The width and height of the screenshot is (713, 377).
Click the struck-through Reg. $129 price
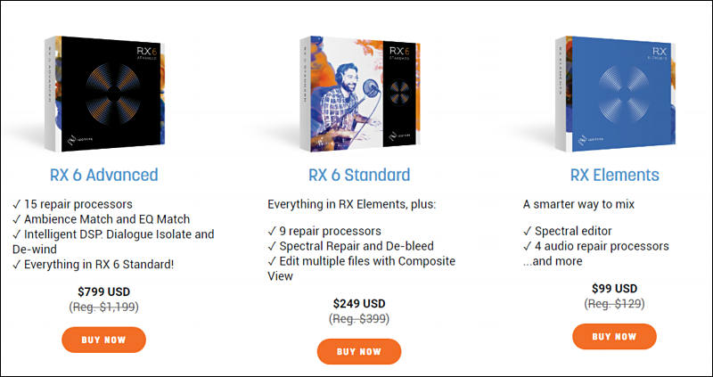614,304
